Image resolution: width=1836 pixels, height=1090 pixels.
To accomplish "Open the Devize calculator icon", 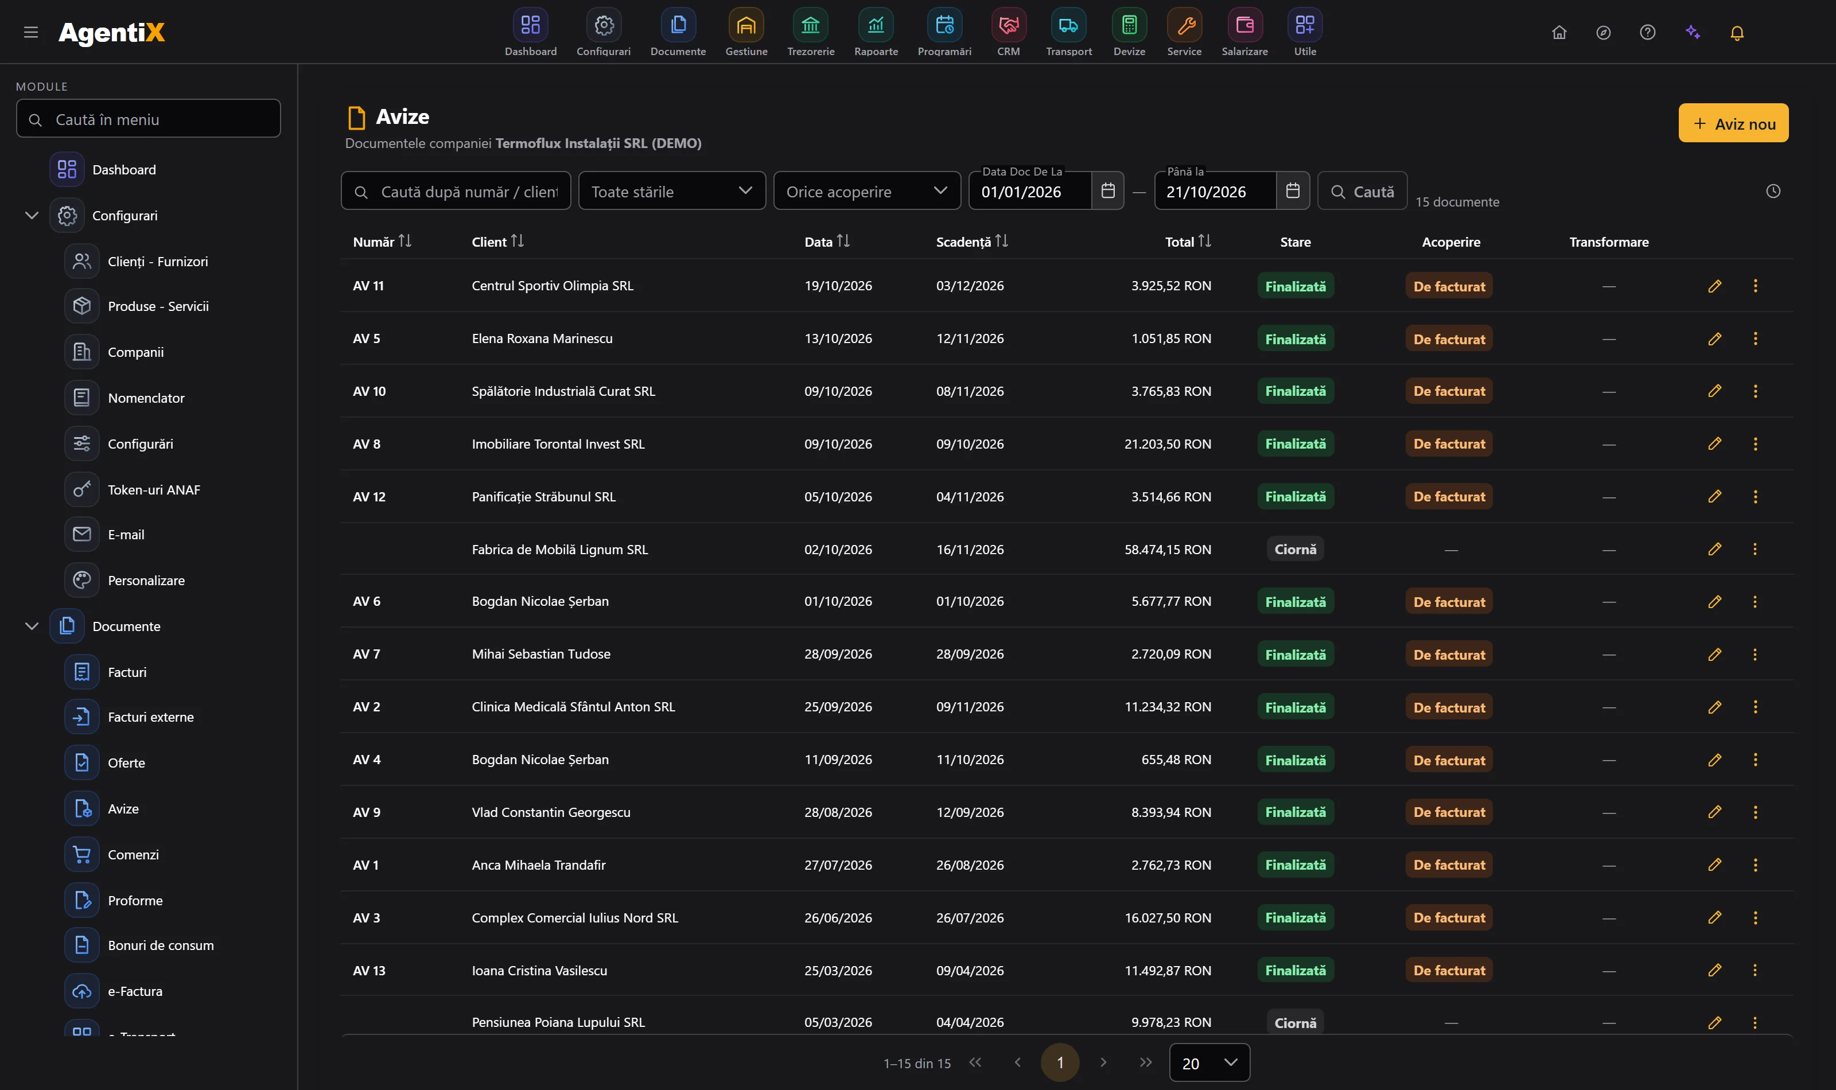I will pos(1130,26).
